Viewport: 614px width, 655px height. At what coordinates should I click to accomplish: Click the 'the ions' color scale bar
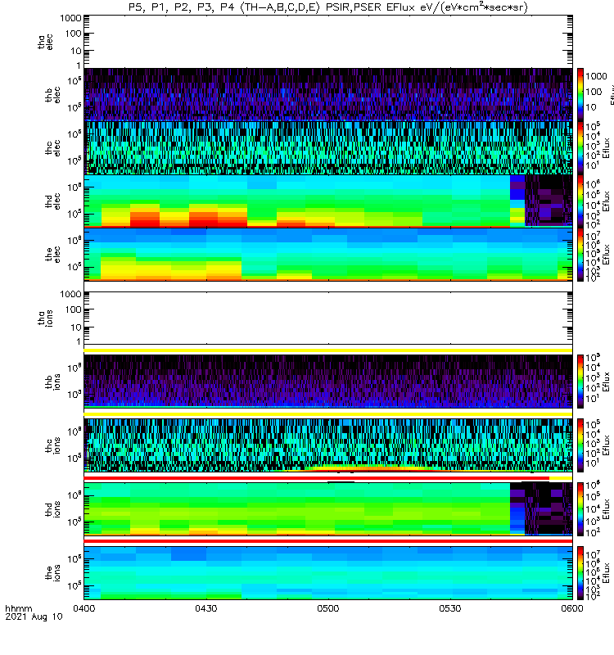(580, 572)
